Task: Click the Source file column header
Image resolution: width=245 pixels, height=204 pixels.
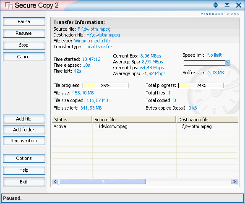Action: pyautogui.click(x=134, y=120)
